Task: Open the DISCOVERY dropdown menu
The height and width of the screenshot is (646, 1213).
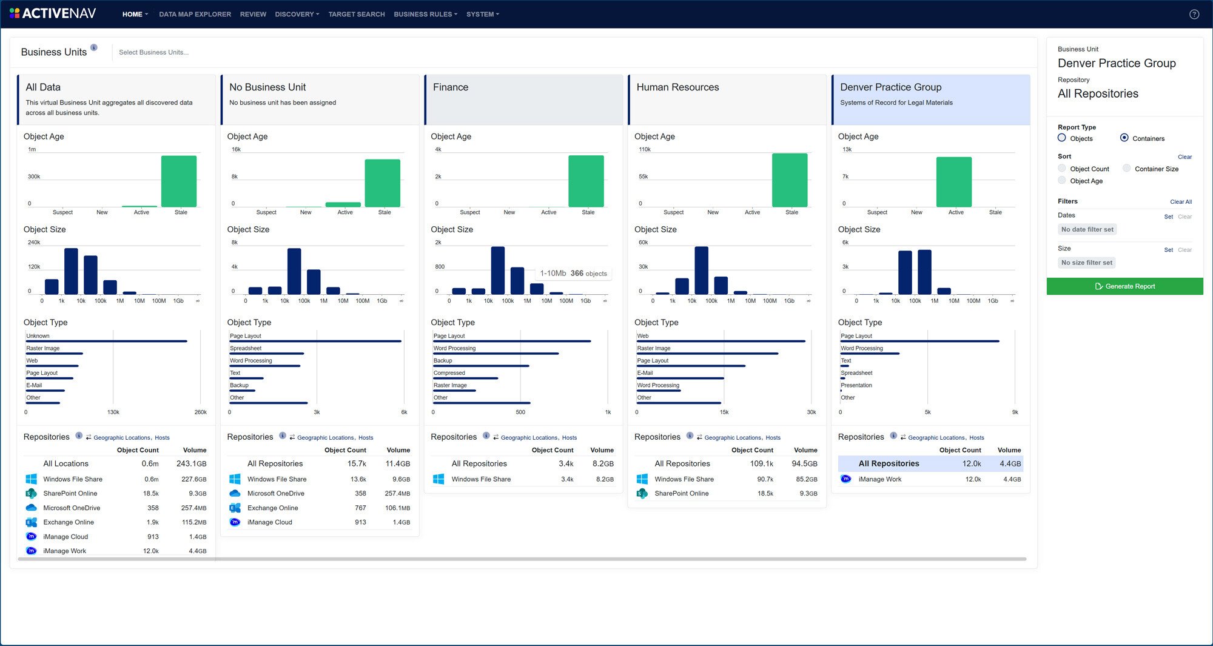Action: (297, 14)
